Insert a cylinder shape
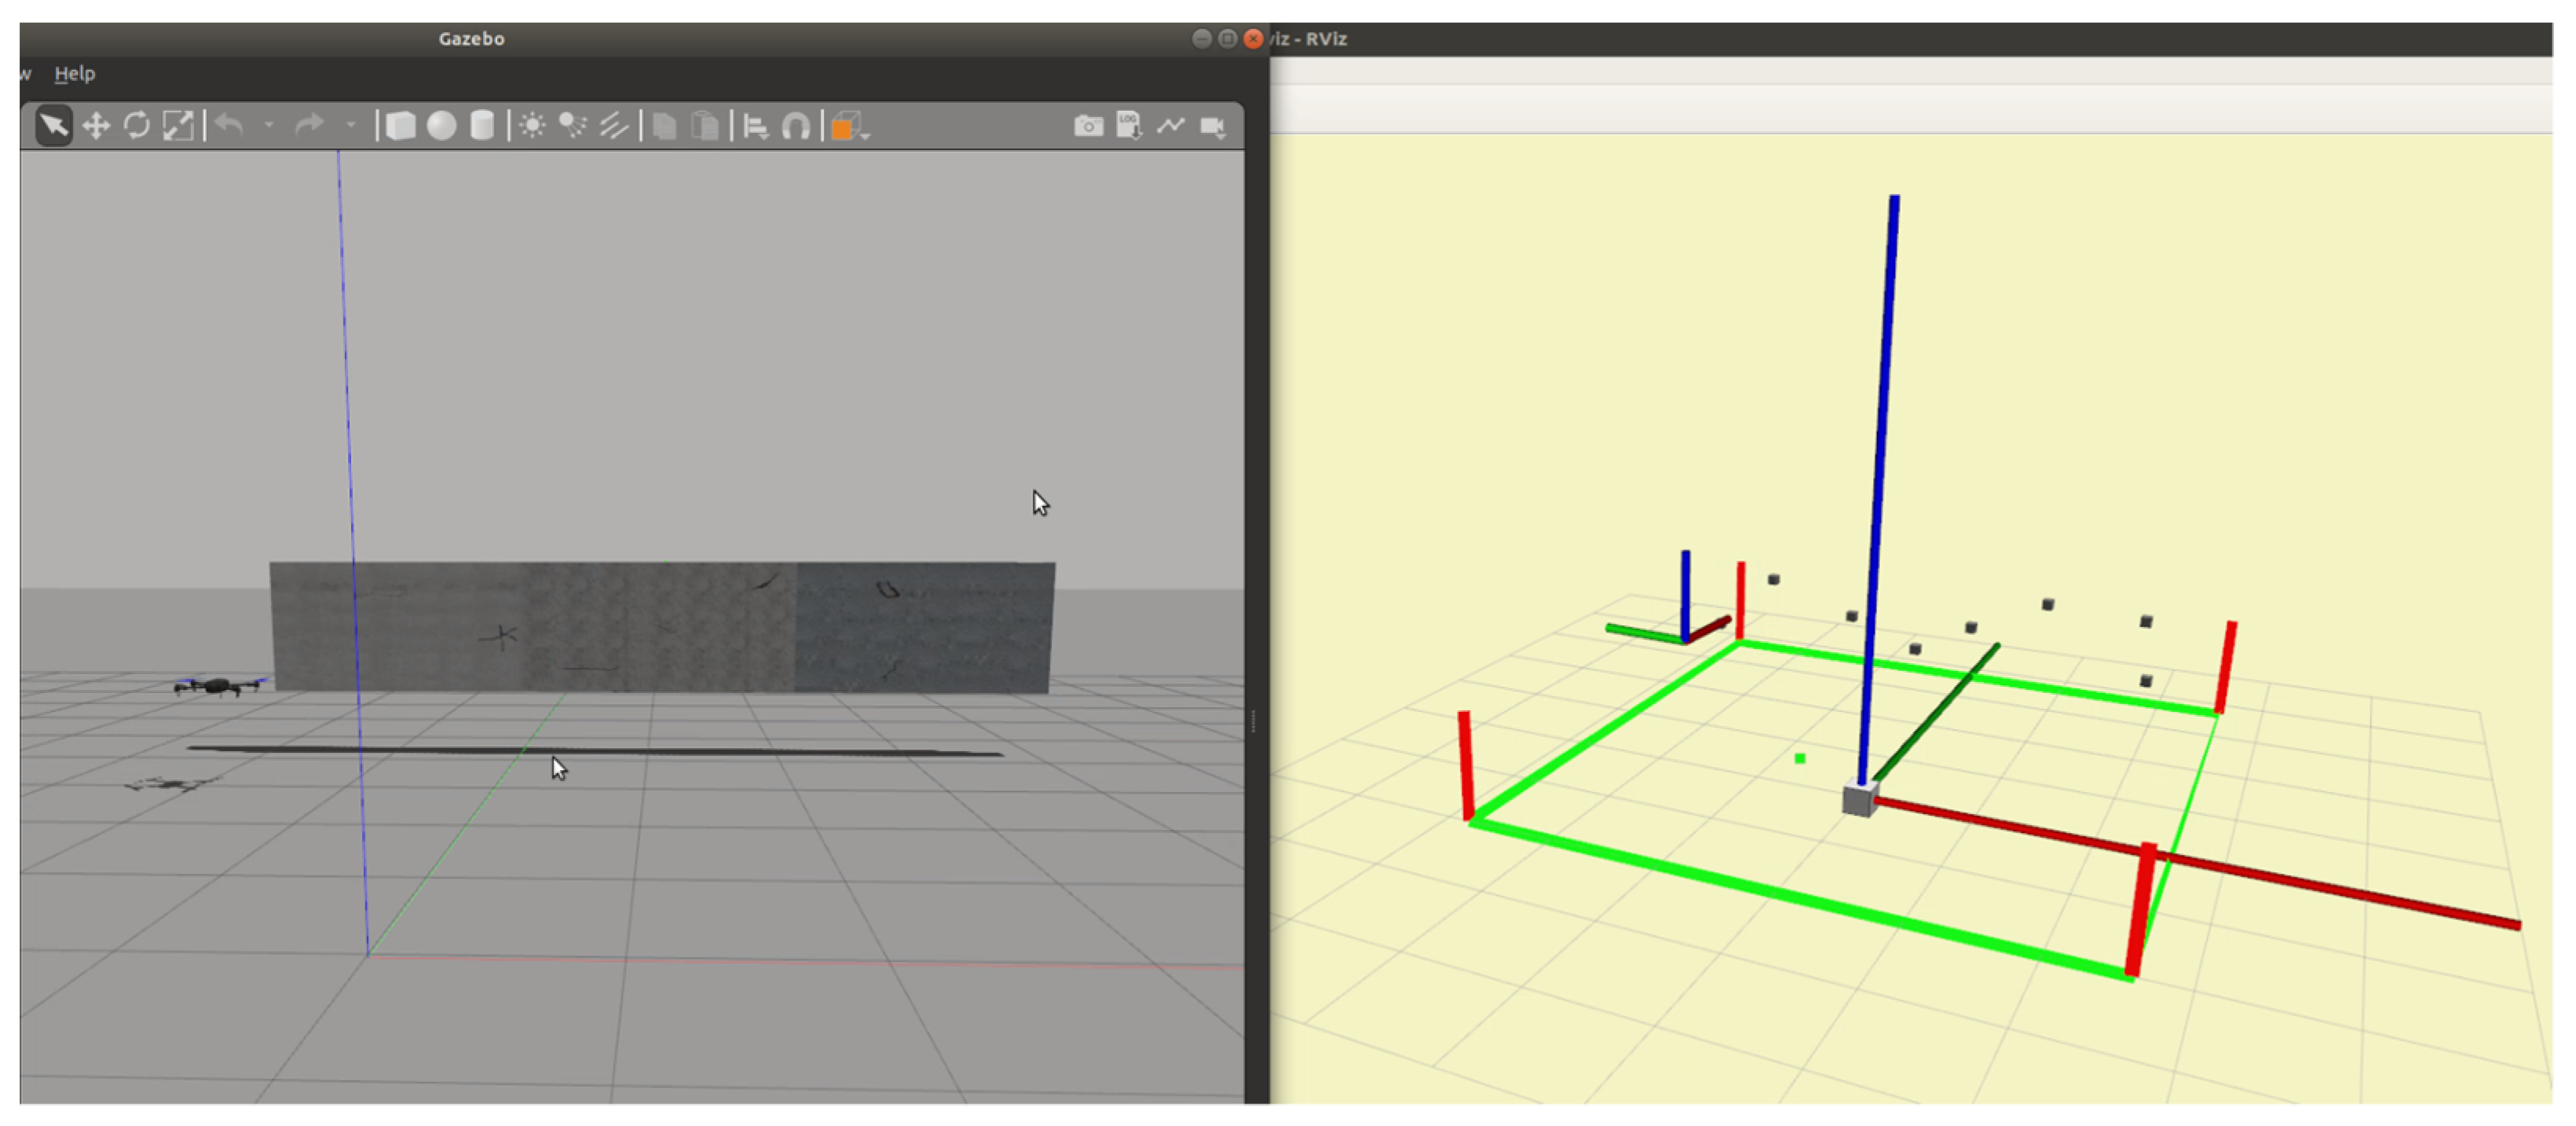Screen dimensions: 2576x1126 (482, 126)
